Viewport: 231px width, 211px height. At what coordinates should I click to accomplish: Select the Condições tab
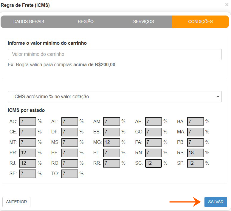[x=200, y=21]
